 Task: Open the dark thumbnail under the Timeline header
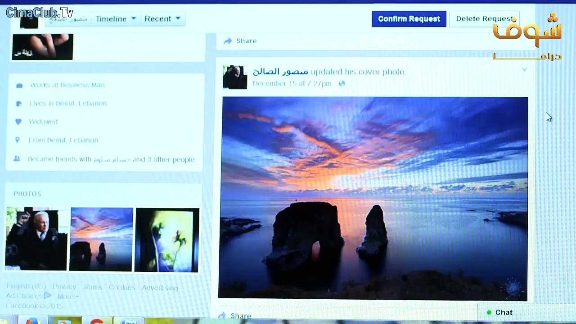(x=42, y=47)
